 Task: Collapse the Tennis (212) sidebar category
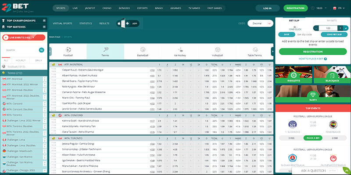tap(24, 73)
